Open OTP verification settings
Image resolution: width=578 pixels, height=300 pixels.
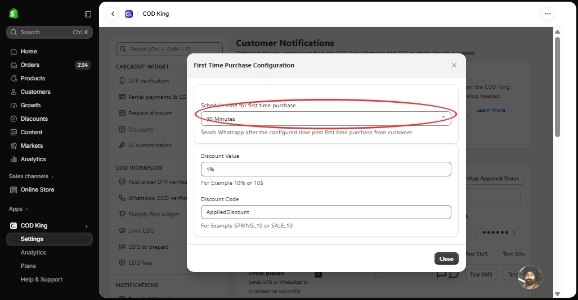click(x=149, y=80)
